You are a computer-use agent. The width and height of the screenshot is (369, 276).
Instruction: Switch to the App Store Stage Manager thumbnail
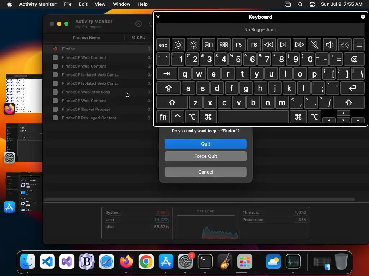pos(24,192)
